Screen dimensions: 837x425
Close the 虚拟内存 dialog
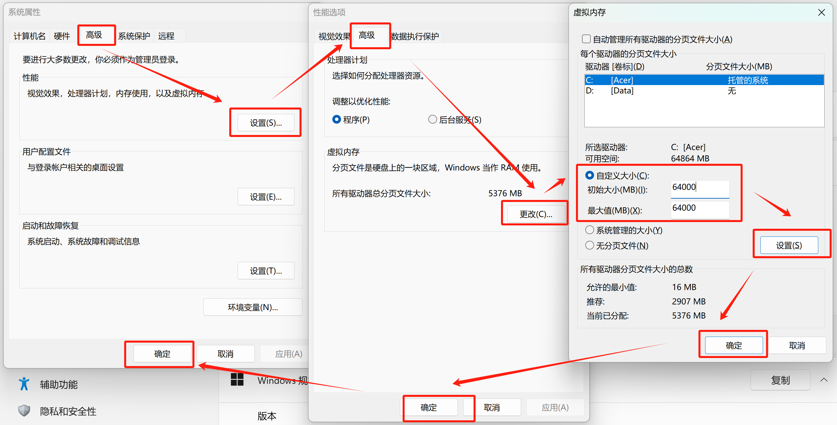pos(821,13)
